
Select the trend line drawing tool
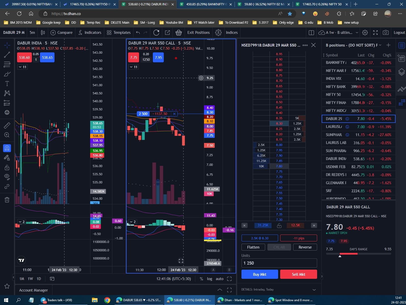7,54
